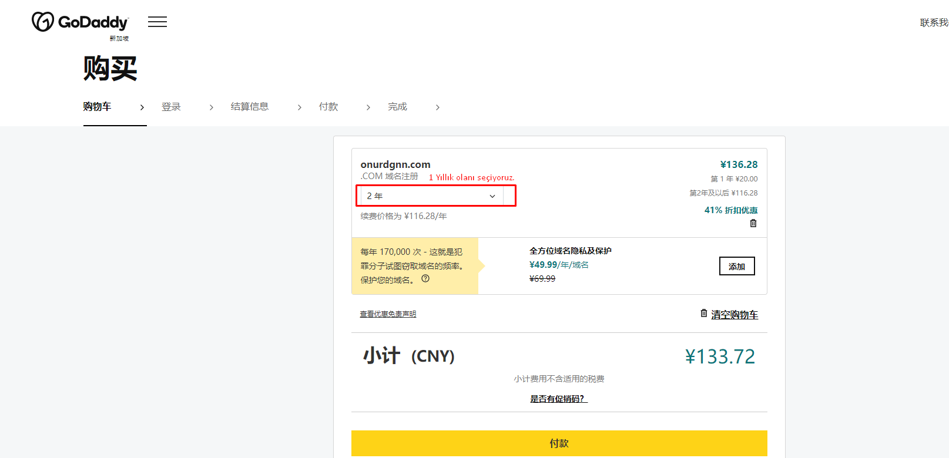Click 小计 (CNY) label

coord(409,356)
